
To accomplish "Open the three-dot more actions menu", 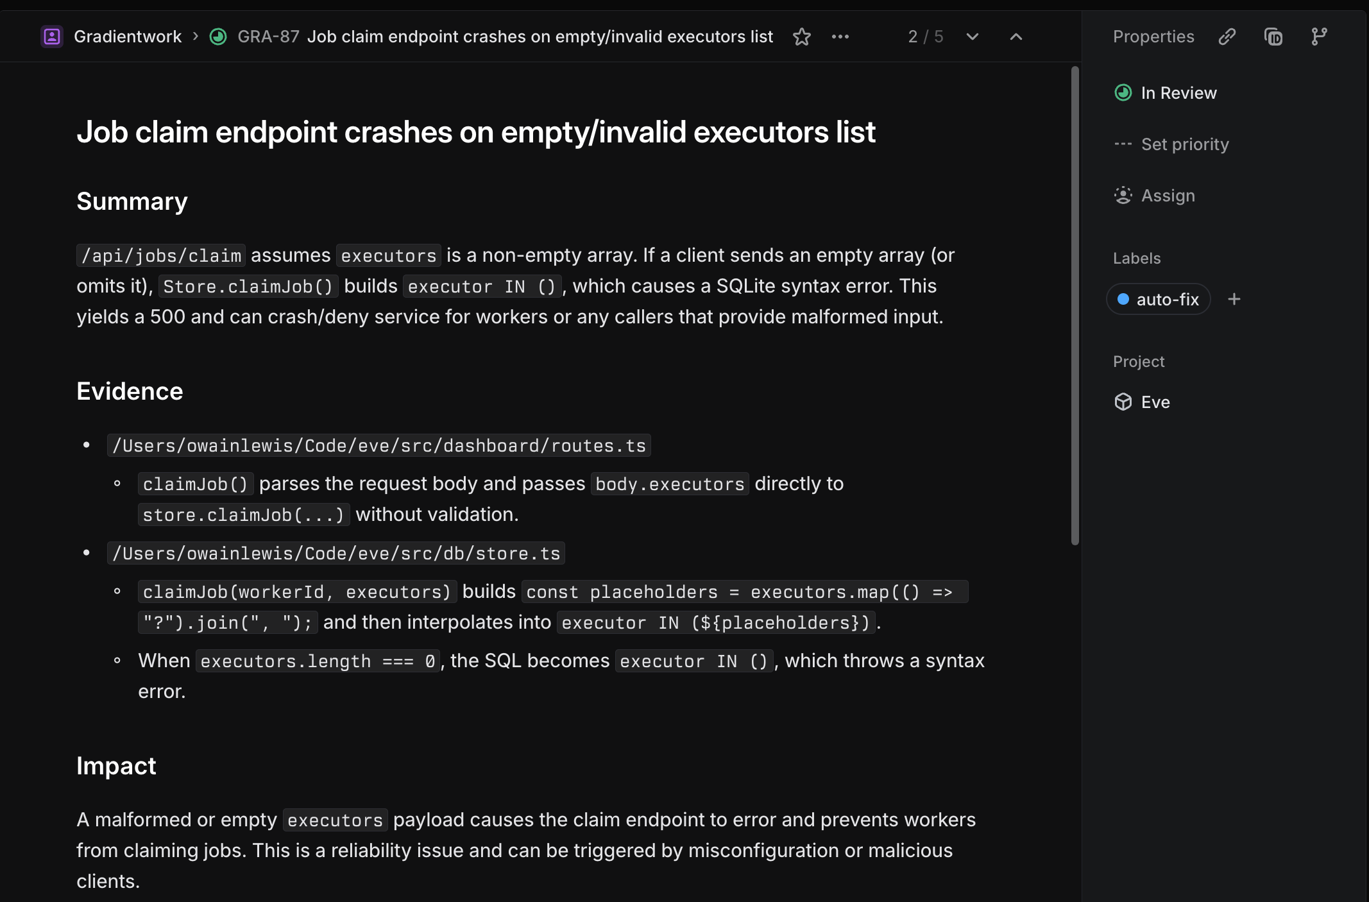I will click(x=840, y=37).
